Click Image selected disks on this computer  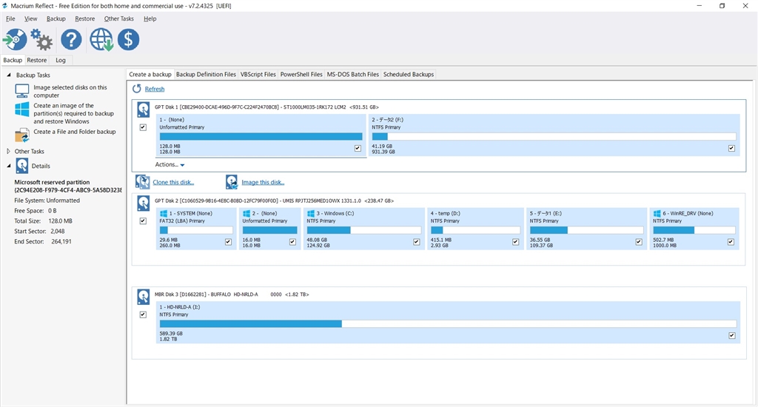[x=70, y=91]
